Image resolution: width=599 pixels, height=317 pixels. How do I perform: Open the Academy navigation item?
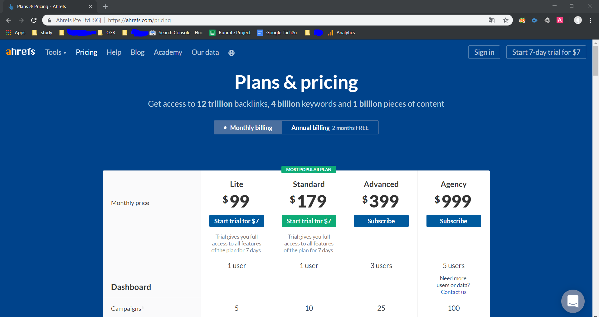click(168, 52)
